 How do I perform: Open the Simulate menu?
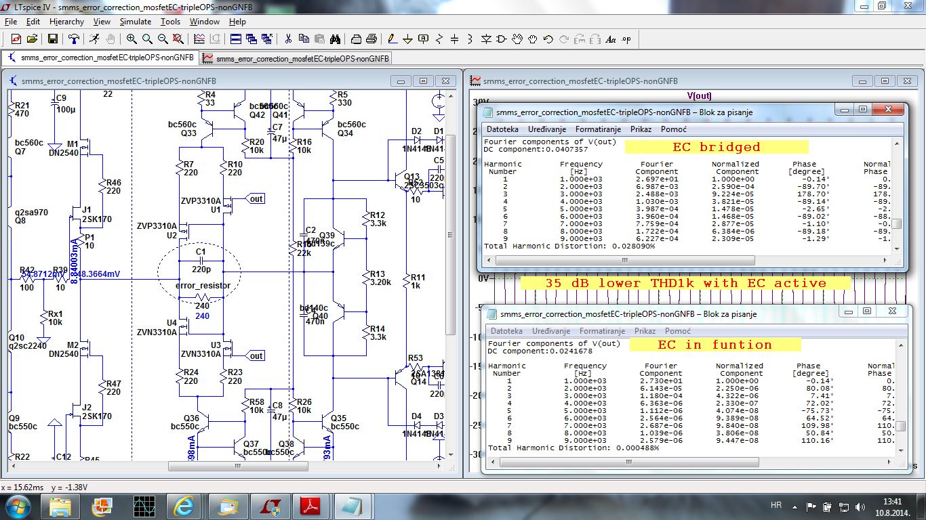[x=136, y=22]
